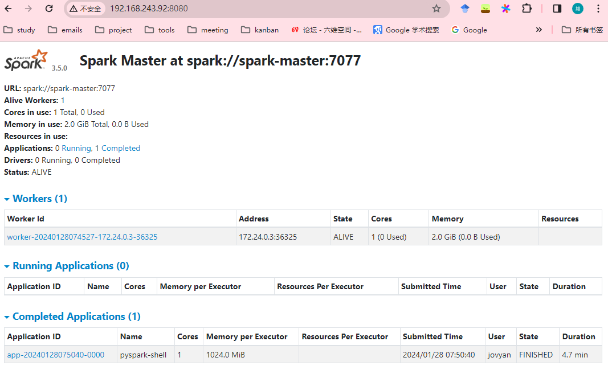This screenshot has height=374, width=608.
Task: Click the browser back arrow
Action: pyautogui.click(x=8, y=9)
